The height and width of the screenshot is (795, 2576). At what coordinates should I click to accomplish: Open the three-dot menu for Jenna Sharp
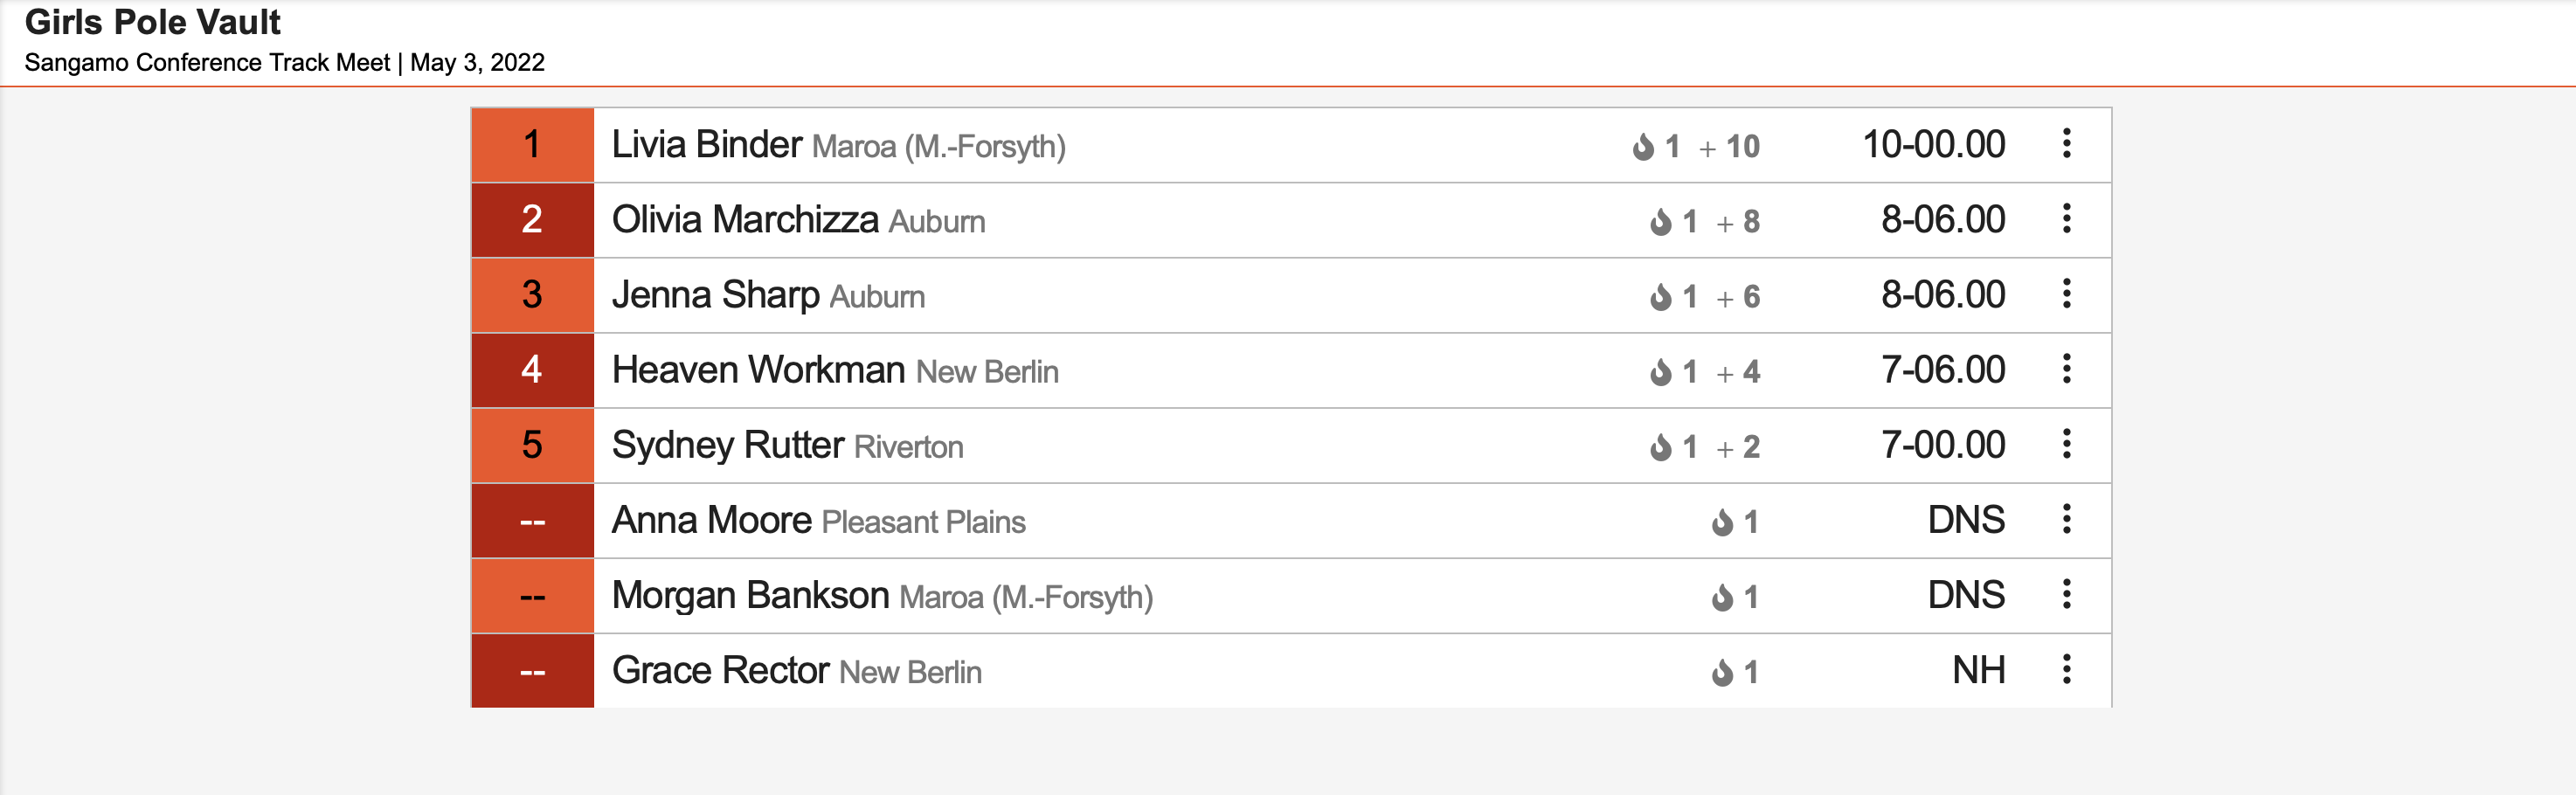[2066, 294]
